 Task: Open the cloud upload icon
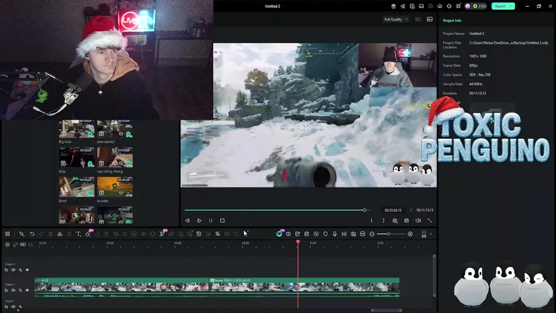(x=440, y=6)
